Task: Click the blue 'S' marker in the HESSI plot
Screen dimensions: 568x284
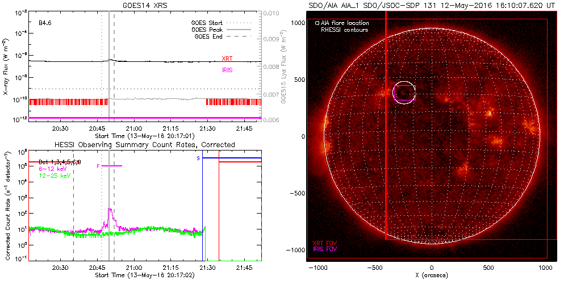Action: 198,158
